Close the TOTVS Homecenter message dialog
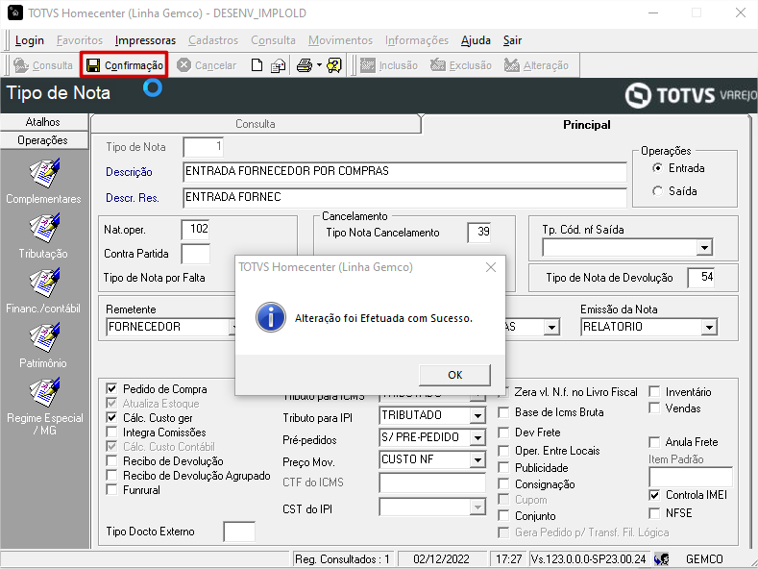 (491, 267)
